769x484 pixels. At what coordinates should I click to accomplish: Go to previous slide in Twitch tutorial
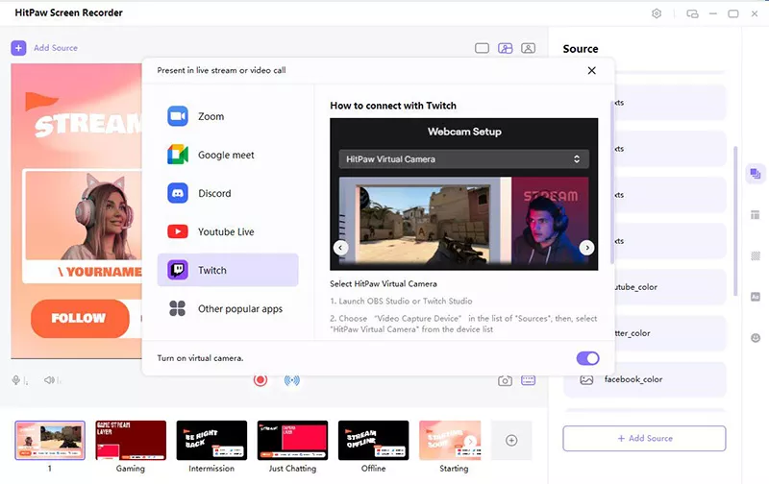click(340, 248)
